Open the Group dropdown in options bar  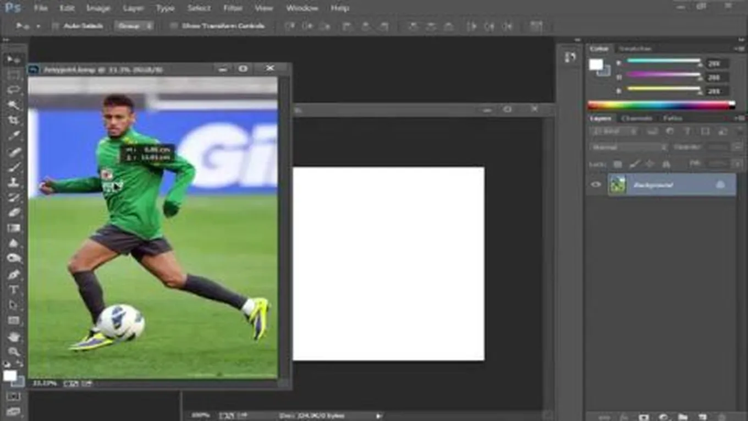(x=134, y=26)
